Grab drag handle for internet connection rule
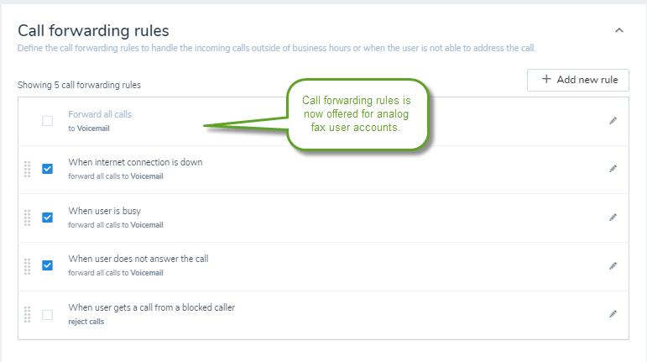Viewport: 647px width, 362px height. (x=27, y=169)
